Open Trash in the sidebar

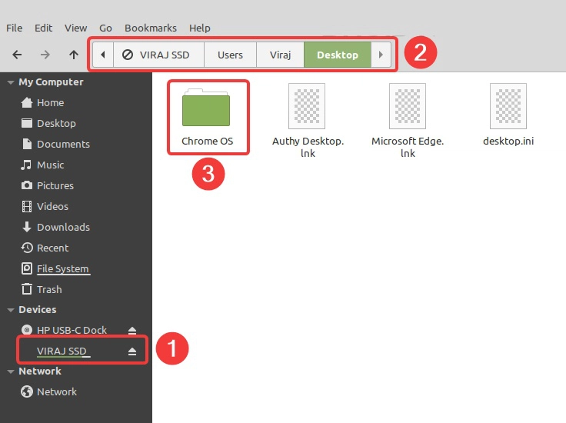(x=48, y=289)
